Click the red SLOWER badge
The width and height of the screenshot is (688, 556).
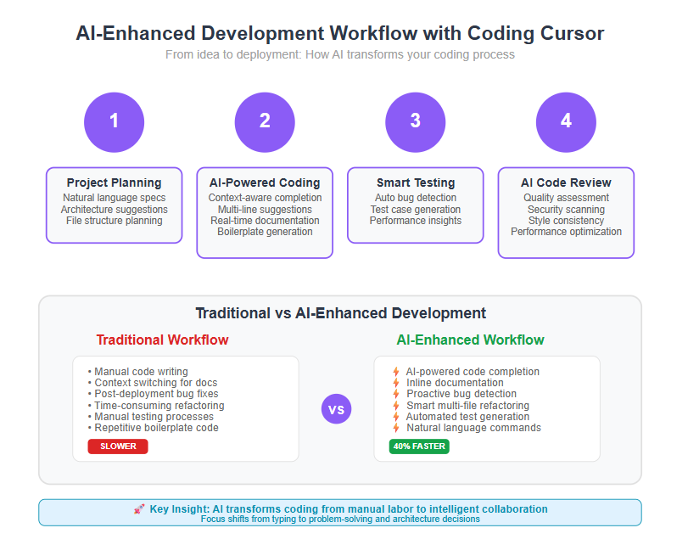point(118,446)
